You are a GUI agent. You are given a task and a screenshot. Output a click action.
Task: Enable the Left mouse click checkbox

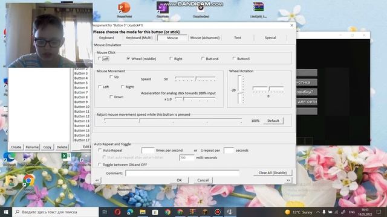(99, 58)
